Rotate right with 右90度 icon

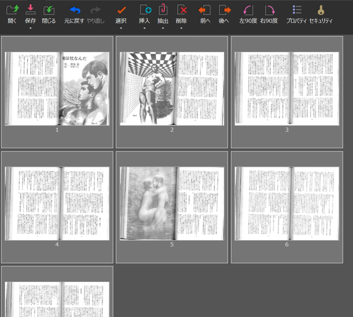coord(270,10)
